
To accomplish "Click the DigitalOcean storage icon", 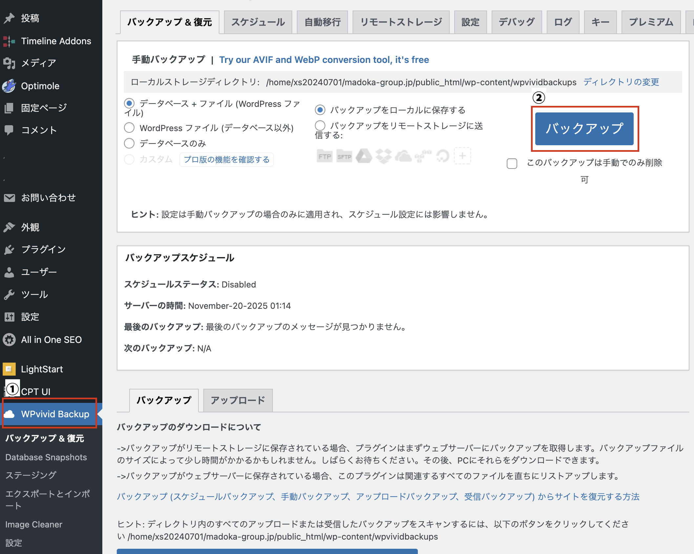I will [x=443, y=156].
